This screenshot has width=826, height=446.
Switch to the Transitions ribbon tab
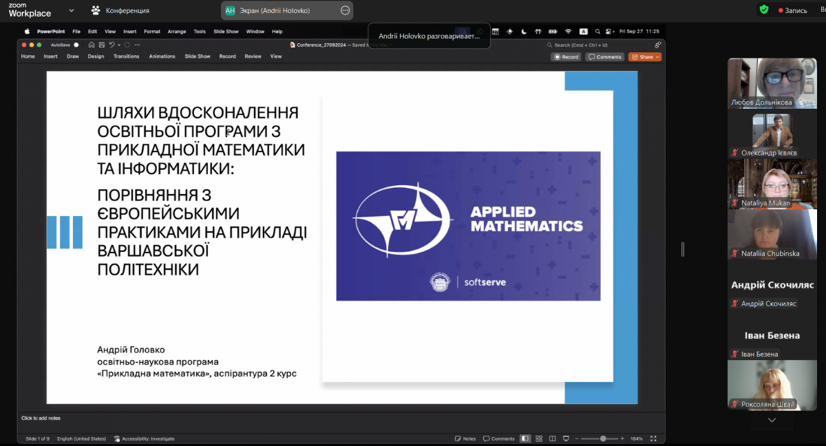[126, 56]
